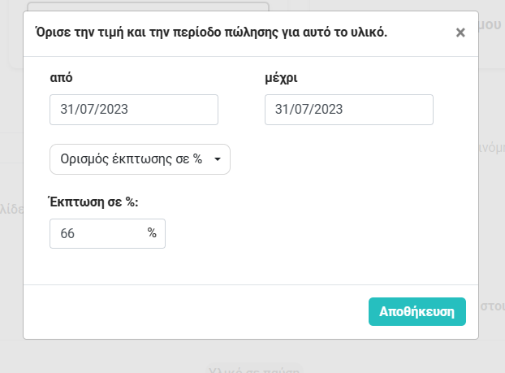Click the day 31 in the 'μέχρι' date
The width and height of the screenshot is (505, 373).
click(x=282, y=110)
